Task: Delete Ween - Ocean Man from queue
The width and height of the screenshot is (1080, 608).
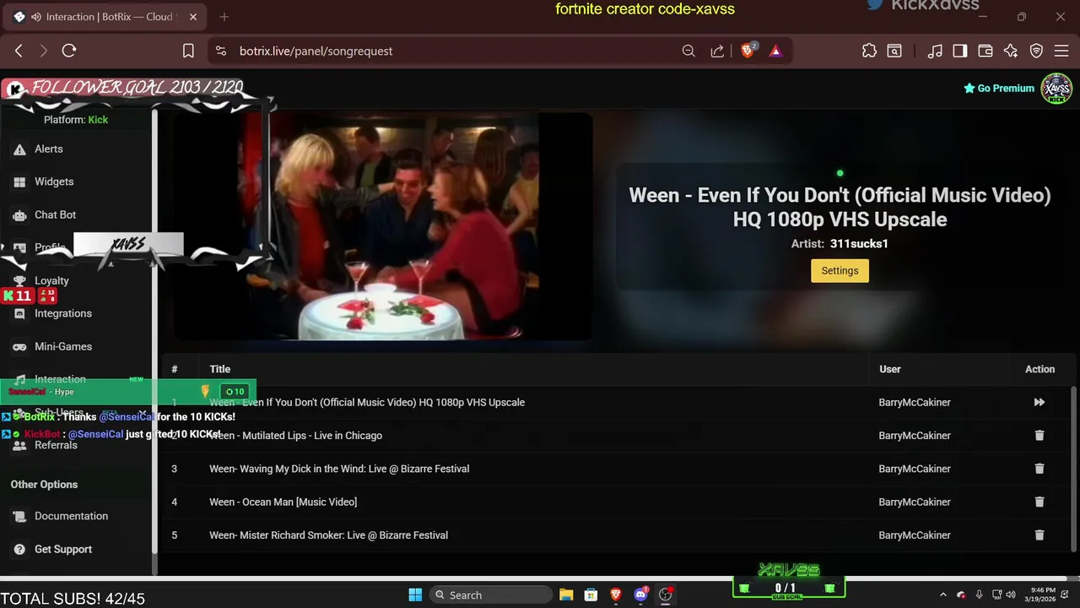Action: (1039, 502)
